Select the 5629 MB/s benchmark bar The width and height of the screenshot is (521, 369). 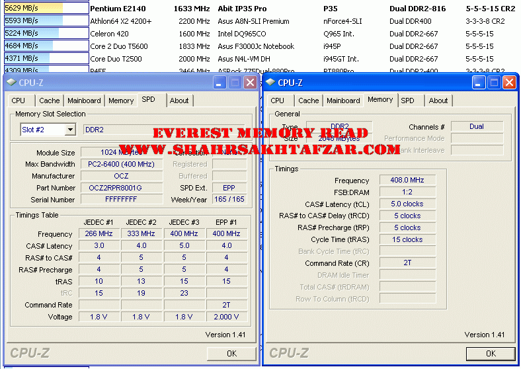tap(46, 8)
